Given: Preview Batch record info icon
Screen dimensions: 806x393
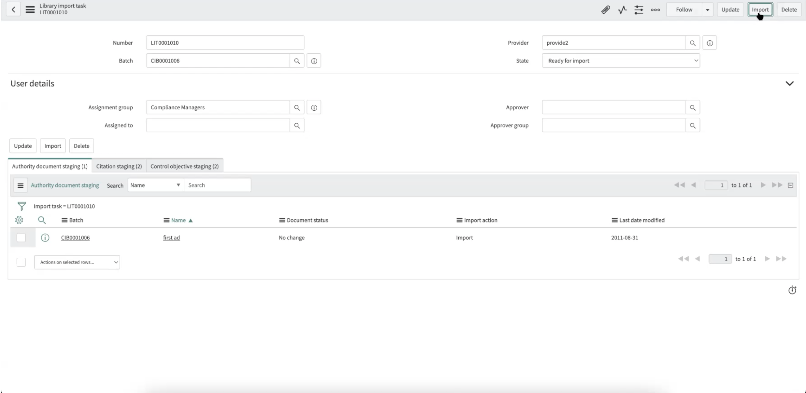Looking at the screenshot, I should coord(314,61).
